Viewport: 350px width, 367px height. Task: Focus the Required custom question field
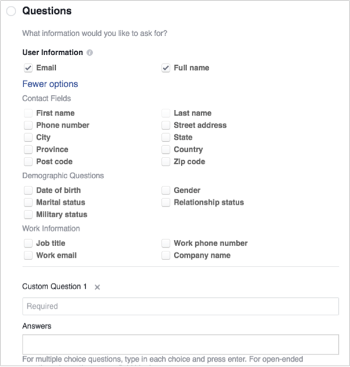pyautogui.click(x=180, y=306)
